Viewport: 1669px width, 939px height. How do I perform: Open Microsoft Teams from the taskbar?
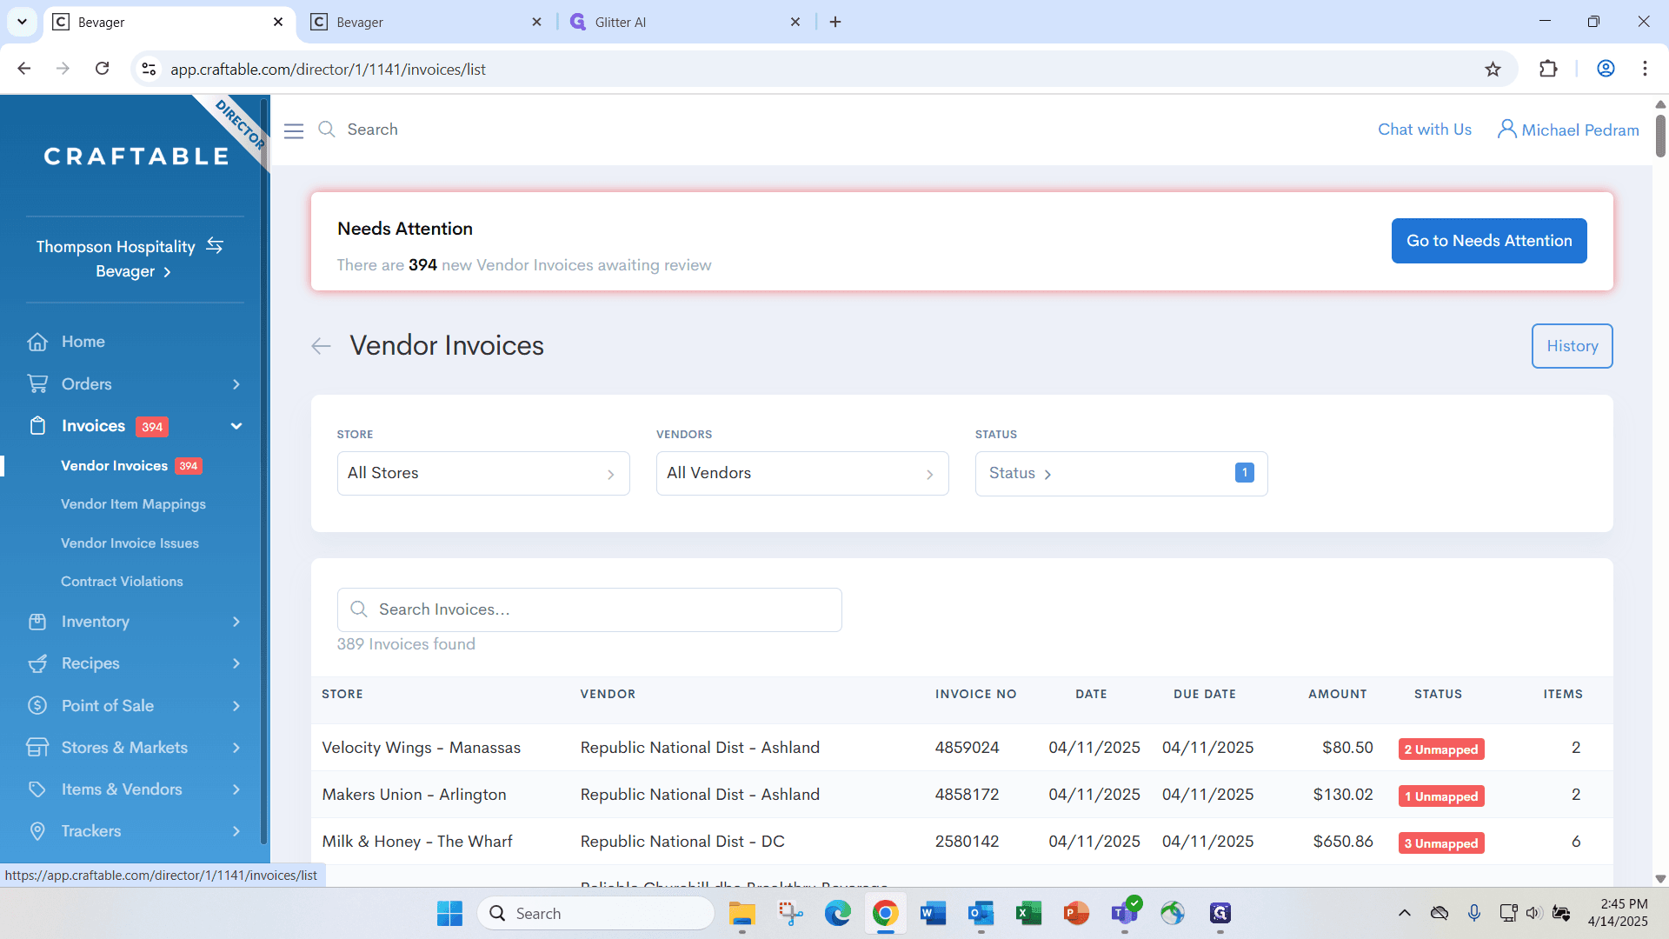1124,913
